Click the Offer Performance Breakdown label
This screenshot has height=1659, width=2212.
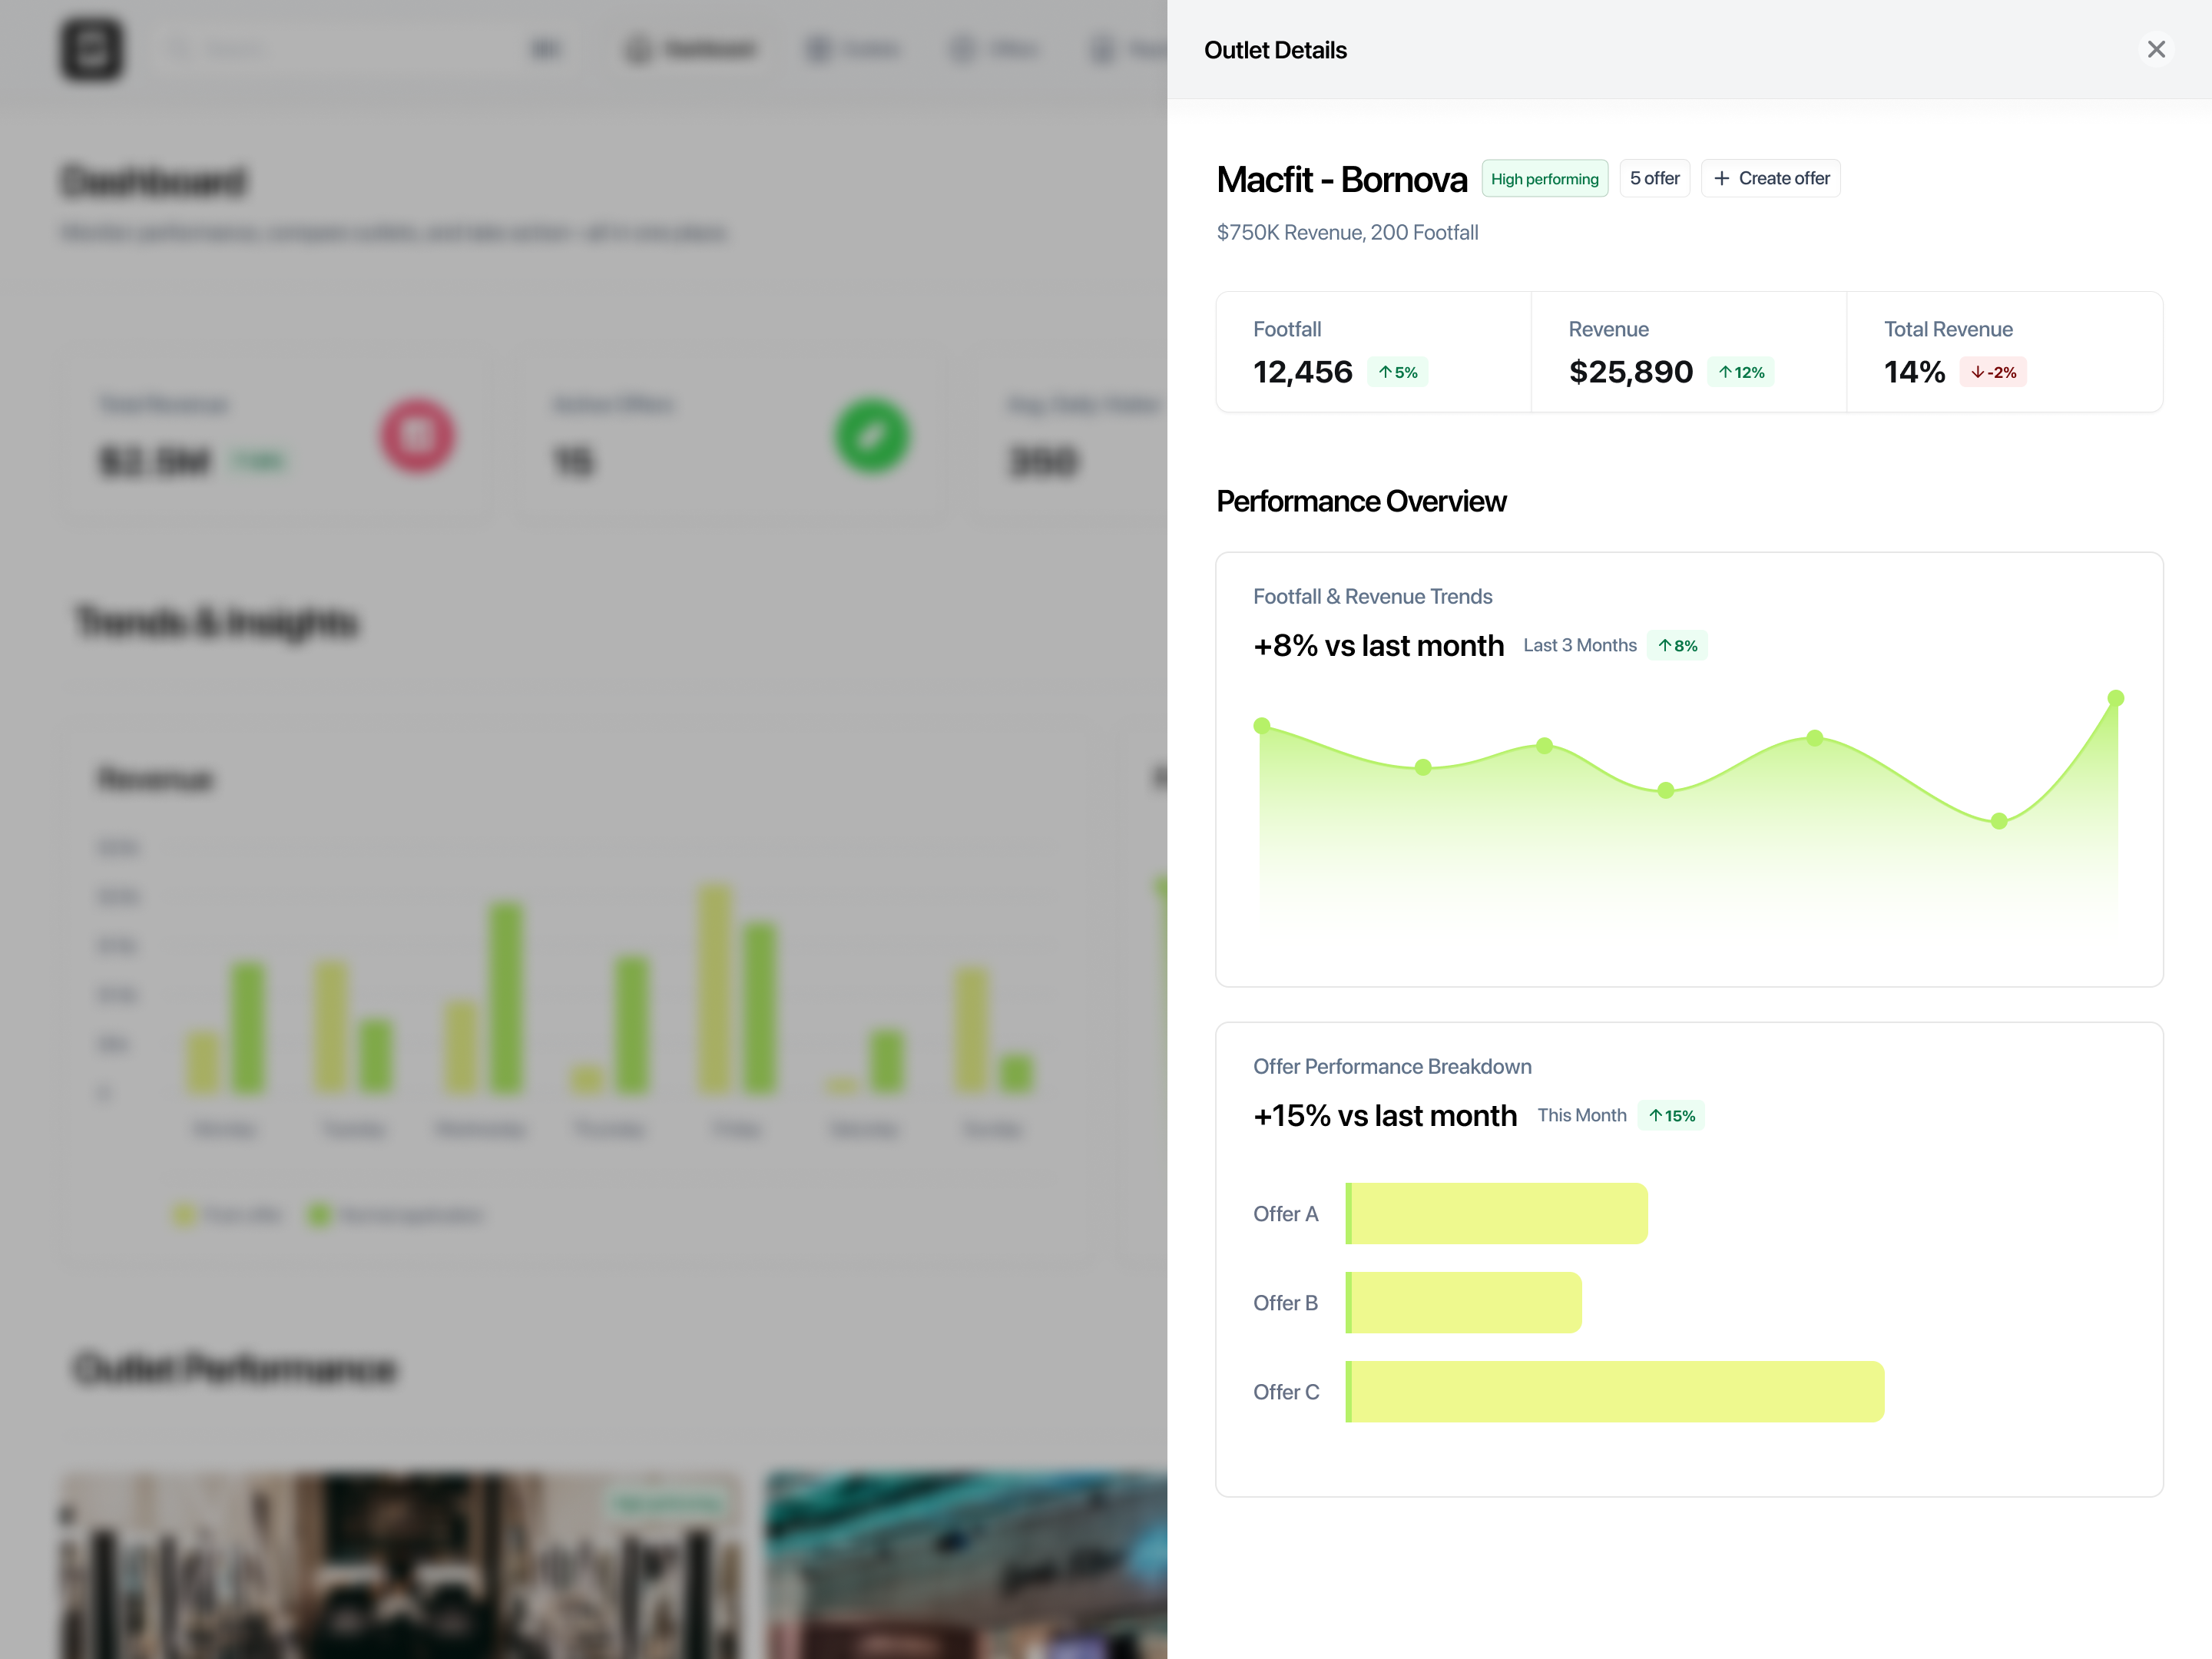point(1392,1066)
